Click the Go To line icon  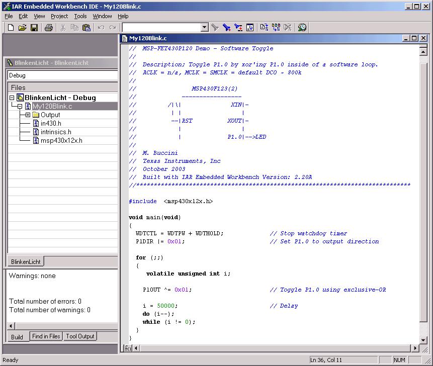click(x=250, y=27)
